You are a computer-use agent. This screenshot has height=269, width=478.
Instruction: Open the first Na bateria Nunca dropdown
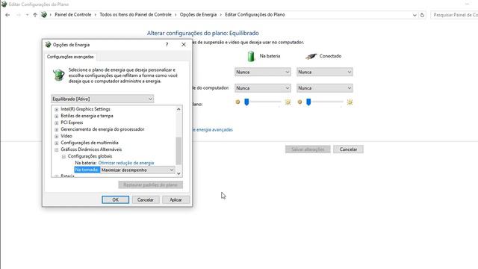262,72
